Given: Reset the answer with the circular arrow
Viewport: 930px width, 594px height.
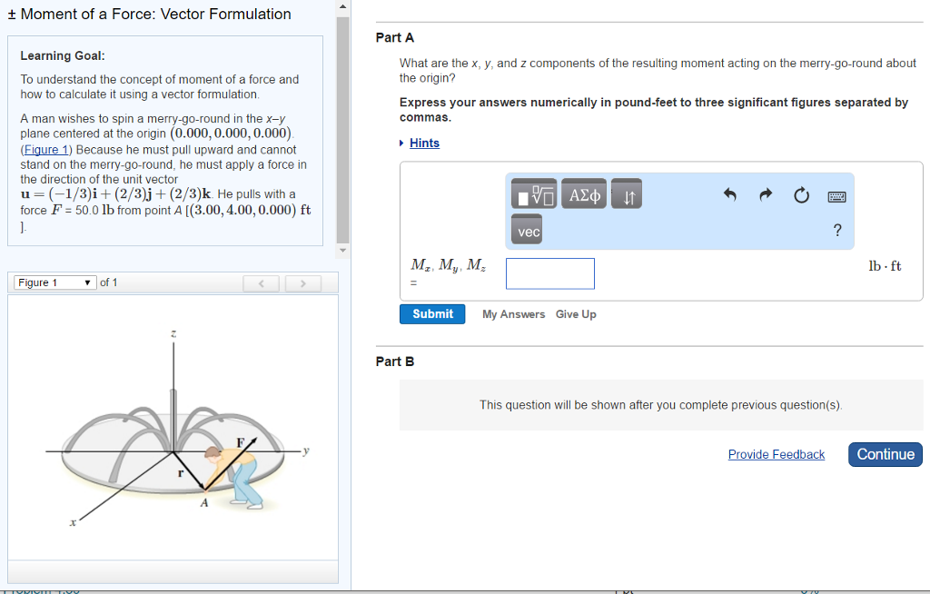Looking at the screenshot, I should pyautogui.click(x=801, y=193).
